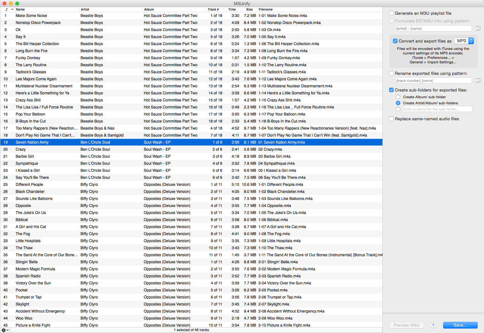Viewport: 484px width, 333px height.
Task: Select the track The Joke's On Us
Action: [191, 213]
